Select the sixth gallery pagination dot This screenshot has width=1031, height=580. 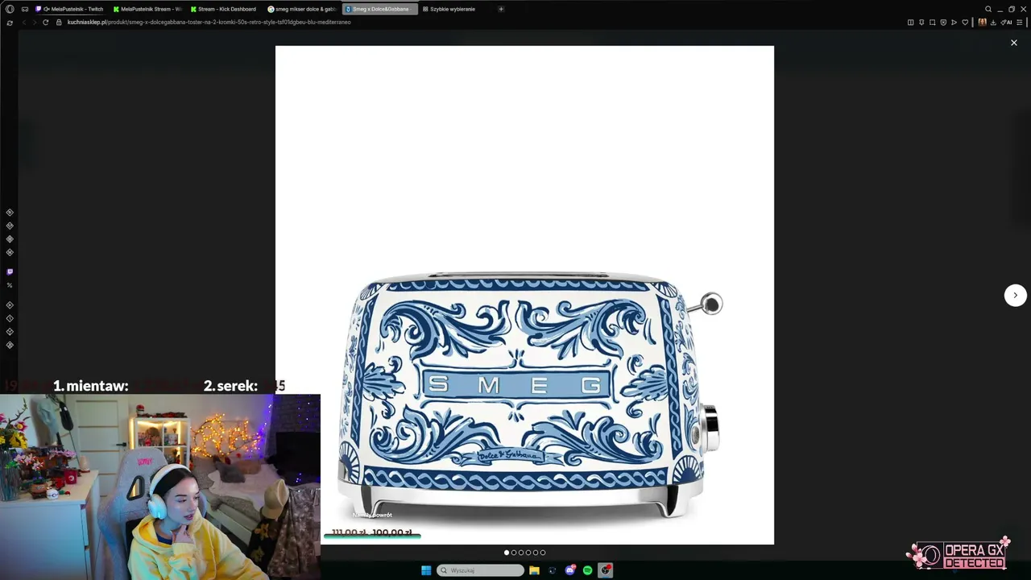(543, 553)
